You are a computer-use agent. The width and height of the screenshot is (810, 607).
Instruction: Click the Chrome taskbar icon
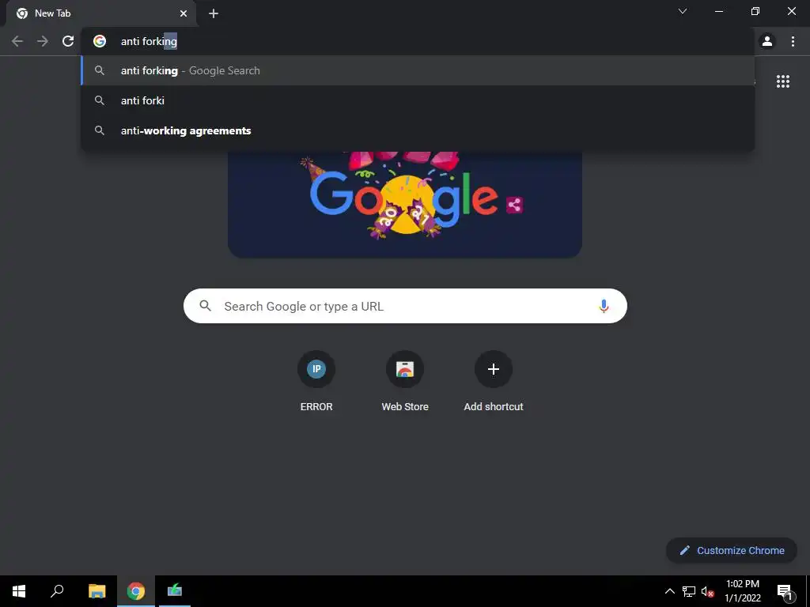136,591
